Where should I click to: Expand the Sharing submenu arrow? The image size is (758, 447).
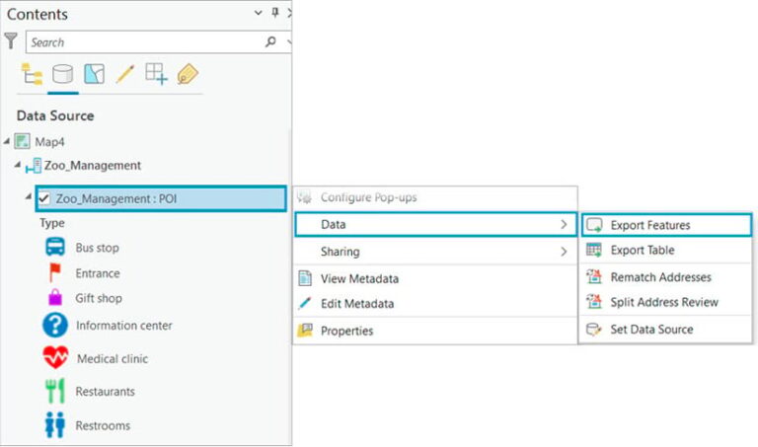coord(564,252)
